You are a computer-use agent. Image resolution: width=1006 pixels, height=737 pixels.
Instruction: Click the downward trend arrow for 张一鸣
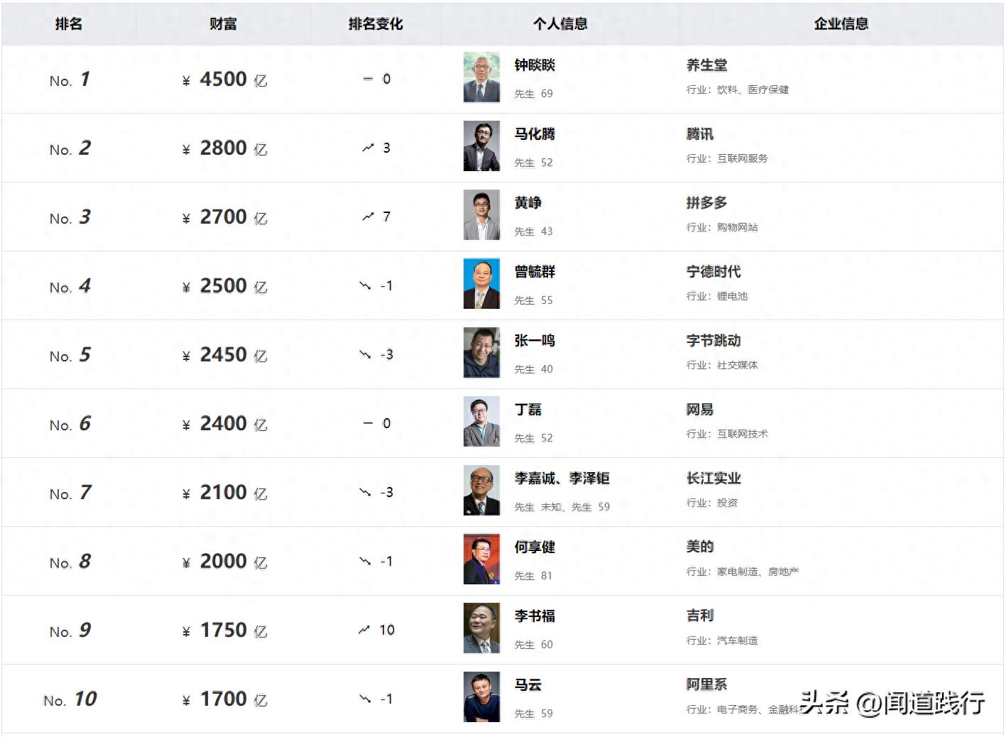pyautogui.click(x=365, y=354)
